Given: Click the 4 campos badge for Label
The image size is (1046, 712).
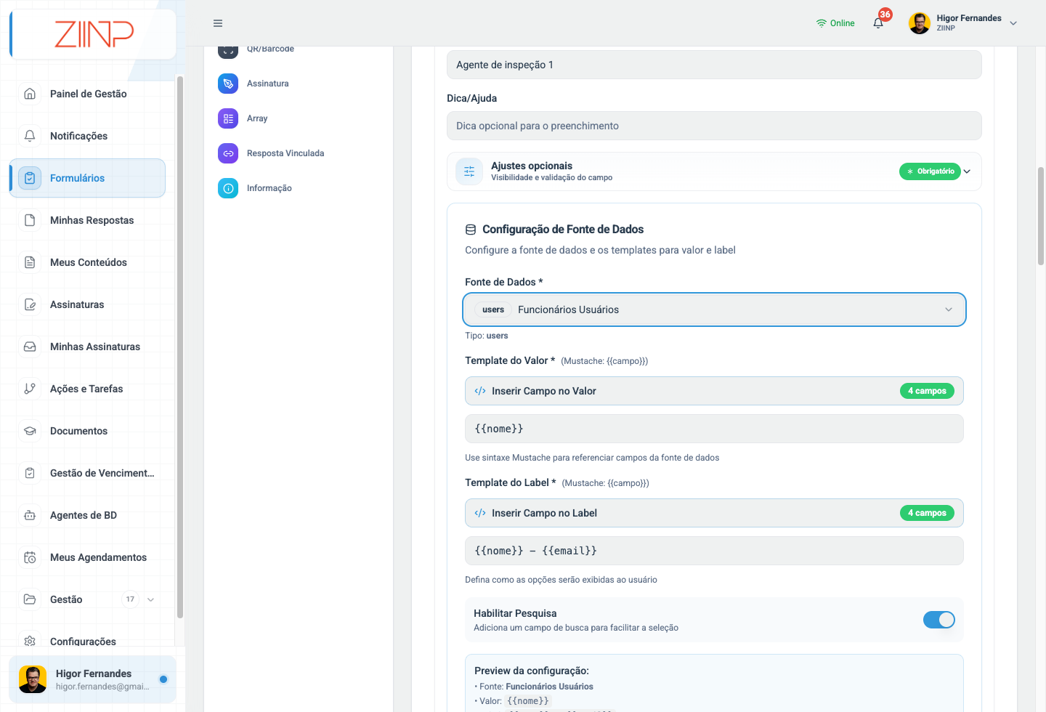Looking at the screenshot, I should tap(927, 513).
